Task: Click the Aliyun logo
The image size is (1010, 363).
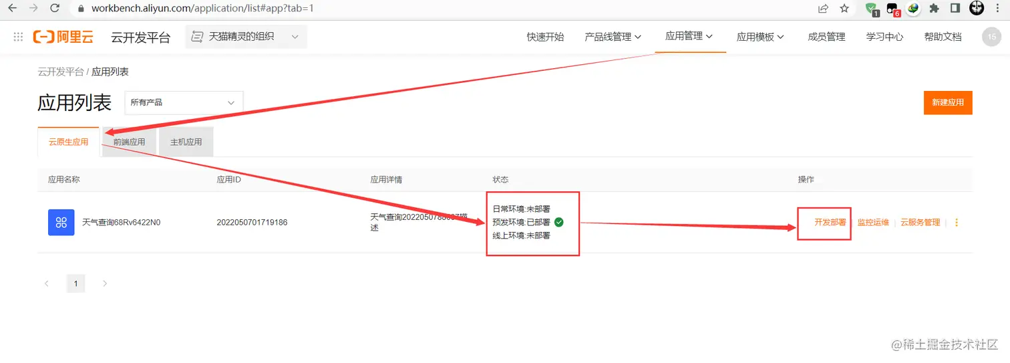Action: click(63, 37)
